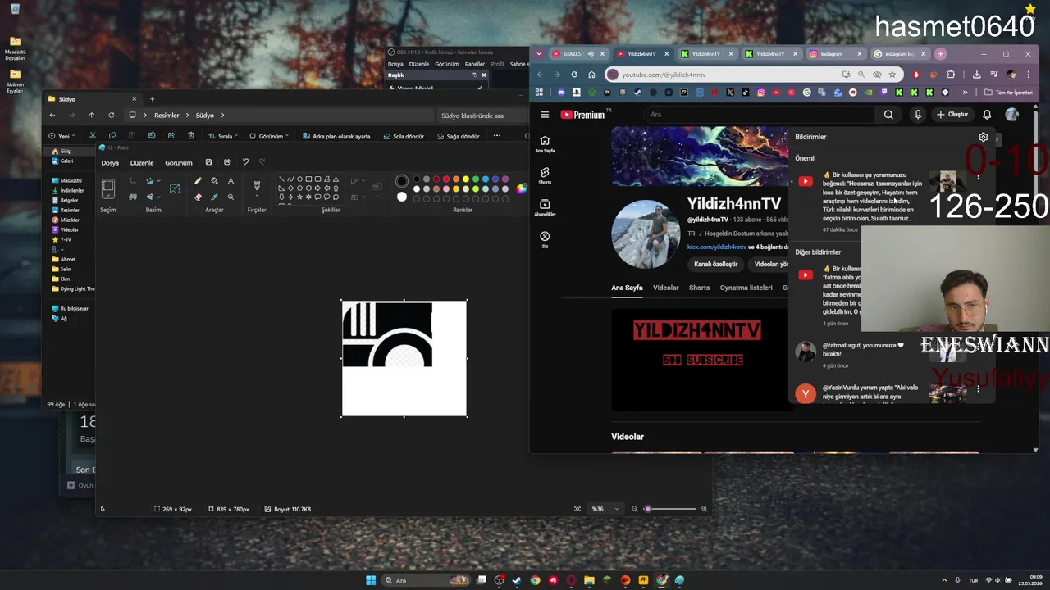
Task: Click the undo arrow in Paint
Action: (x=245, y=162)
